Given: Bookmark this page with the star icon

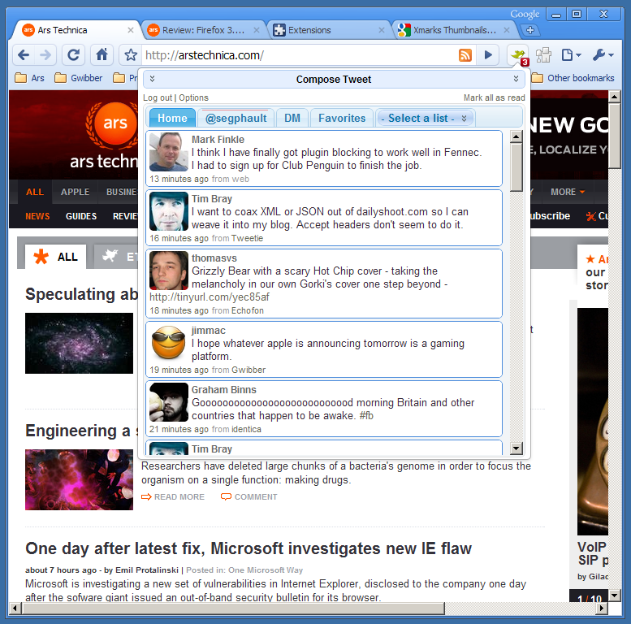Looking at the screenshot, I should (x=131, y=54).
